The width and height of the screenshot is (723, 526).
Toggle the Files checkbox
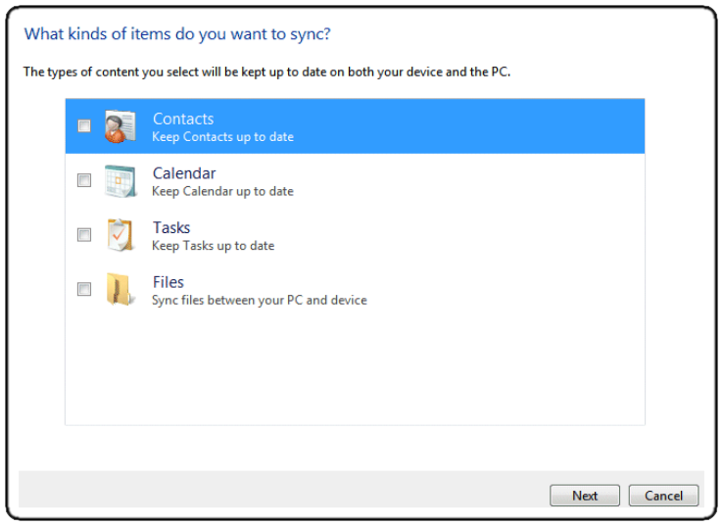(84, 289)
